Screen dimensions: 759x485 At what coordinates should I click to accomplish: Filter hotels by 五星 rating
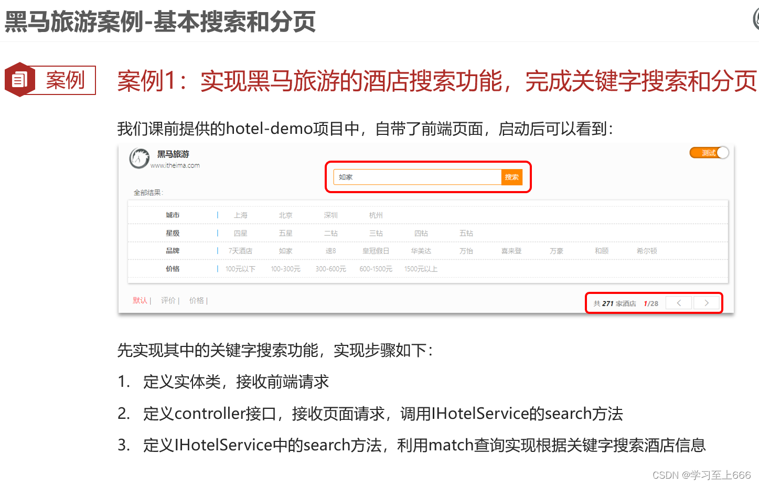pyautogui.click(x=285, y=233)
